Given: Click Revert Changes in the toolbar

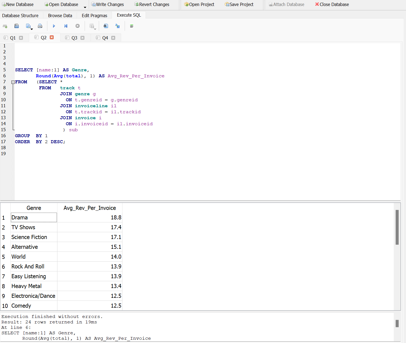Looking at the screenshot, I should pos(151,4).
